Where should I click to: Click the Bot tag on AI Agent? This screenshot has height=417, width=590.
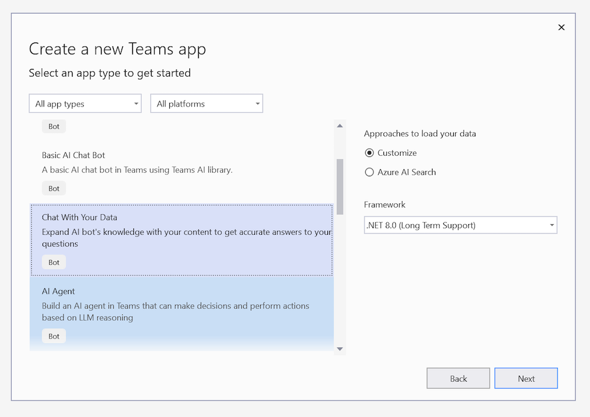tap(54, 336)
